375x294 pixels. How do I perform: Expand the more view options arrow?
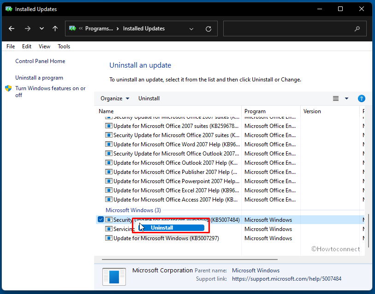(346, 98)
